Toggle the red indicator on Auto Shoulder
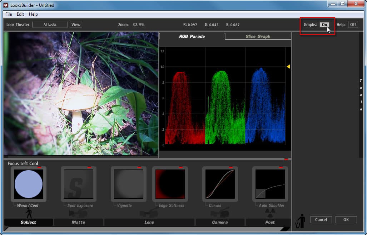Screen dimensions: 367x235 [281, 167]
